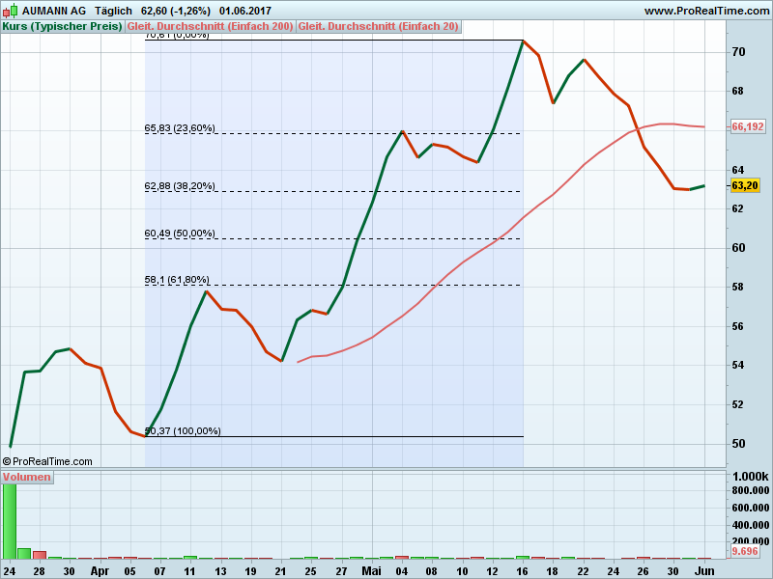Select the 65,83 (23,60%) Fibonacci level label
Image resolution: width=773 pixels, height=579 pixels.
[180, 128]
